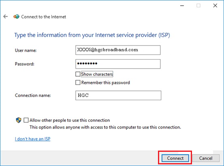Screen dimensions: 224x166
Task: Click into the Password field
Action: point(118,64)
